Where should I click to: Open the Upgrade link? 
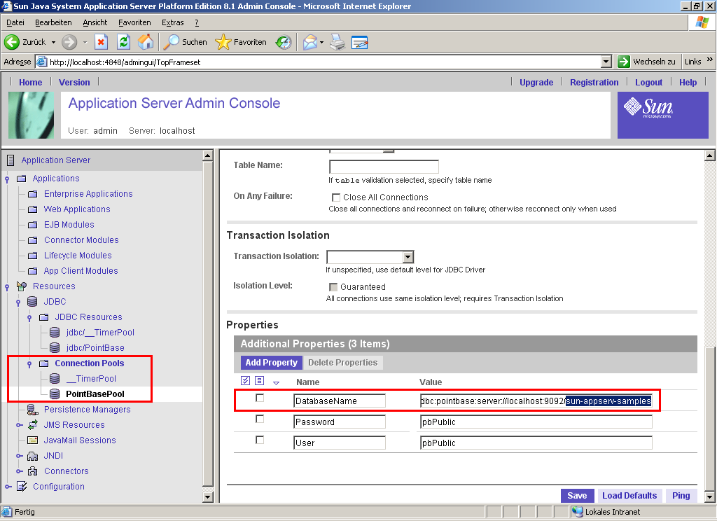pos(536,83)
